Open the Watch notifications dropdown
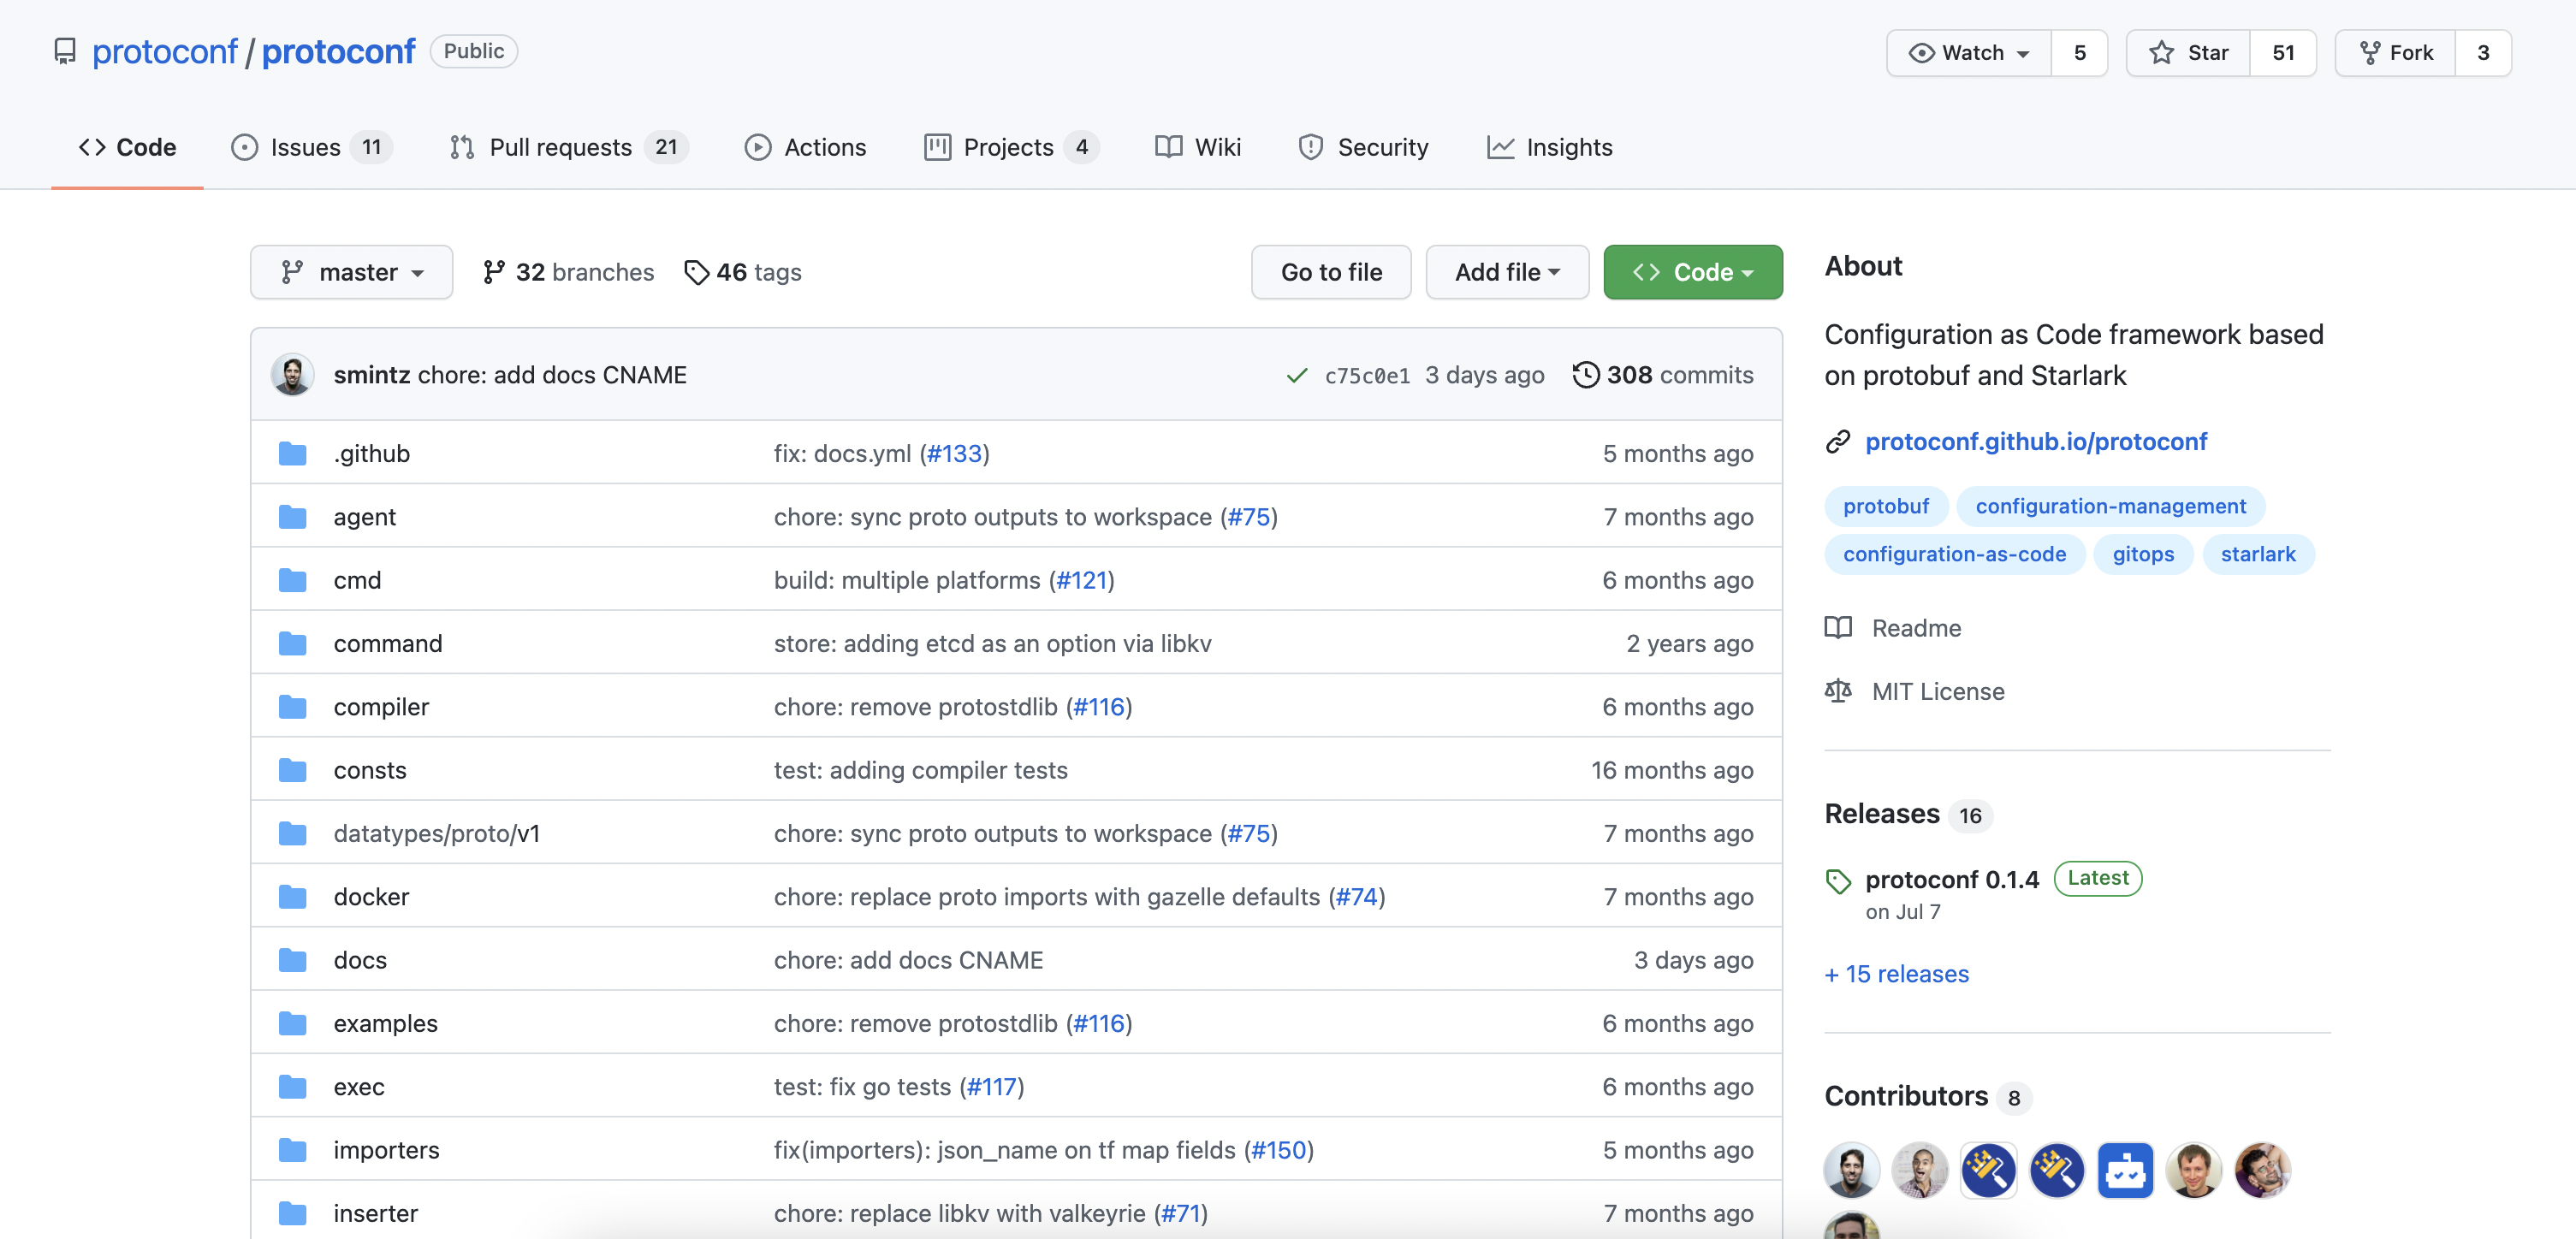2576x1239 pixels. point(1968,53)
